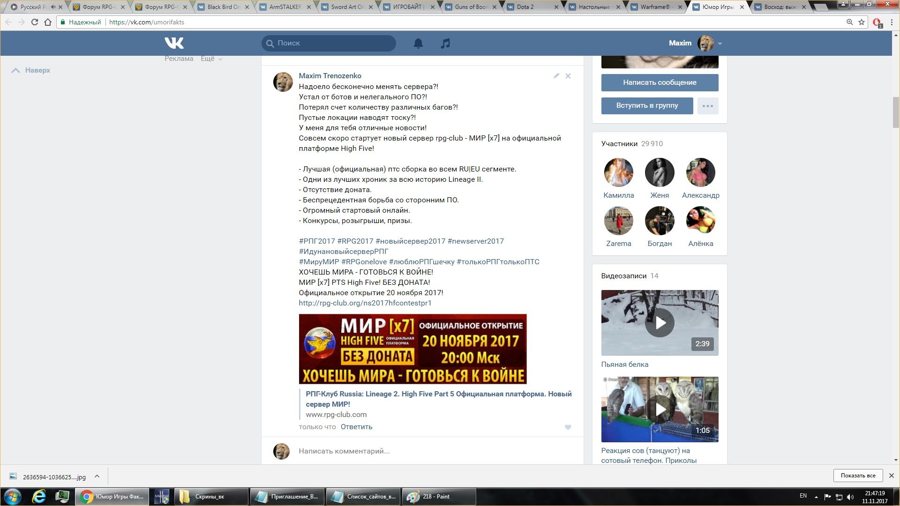Open group actions three-dots button
900x506 pixels.
707,106
